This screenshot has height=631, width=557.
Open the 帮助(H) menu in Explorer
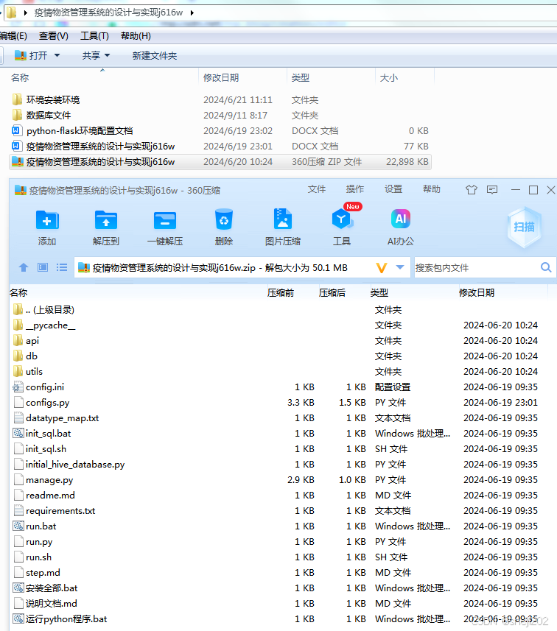click(x=136, y=36)
